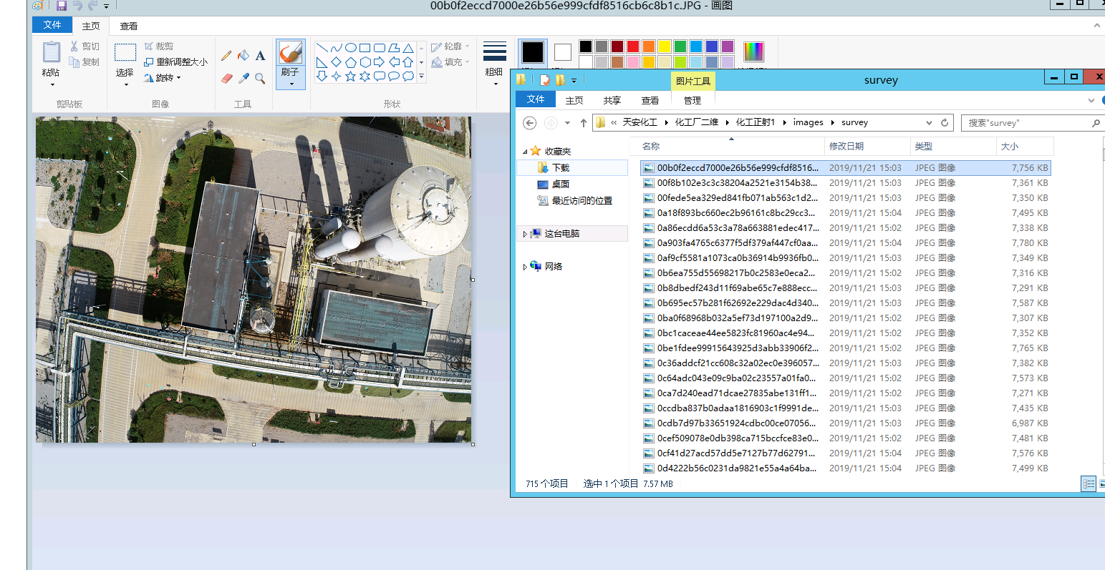Pick the Fill with color bucket tool
This screenshot has width=1105, height=570.
(x=243, y=56)
